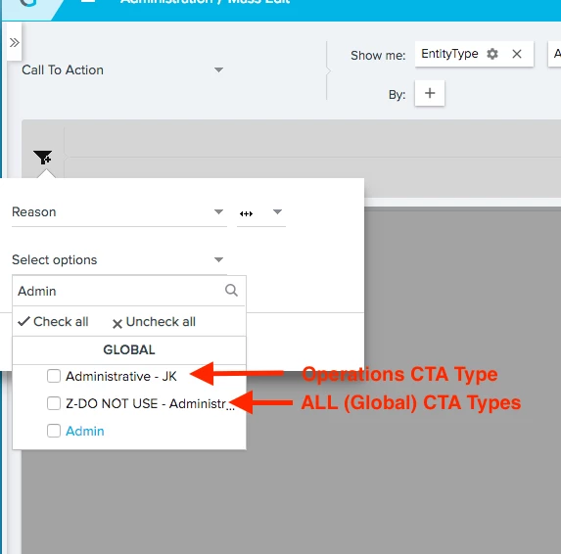Click Uncheck all

pyautogui.click(x=154, y=322)
